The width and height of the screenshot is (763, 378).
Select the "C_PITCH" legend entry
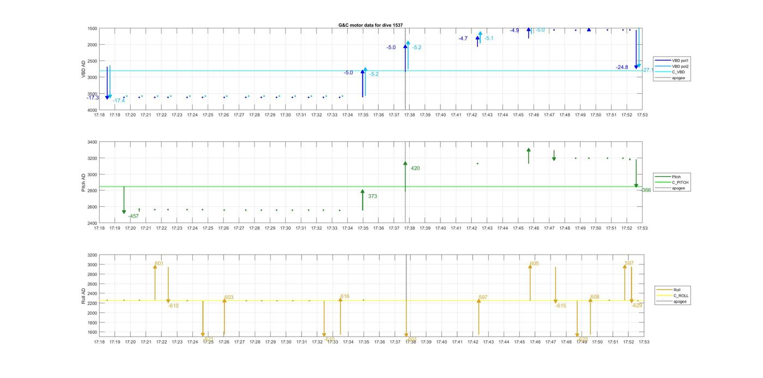pos(671,182)
